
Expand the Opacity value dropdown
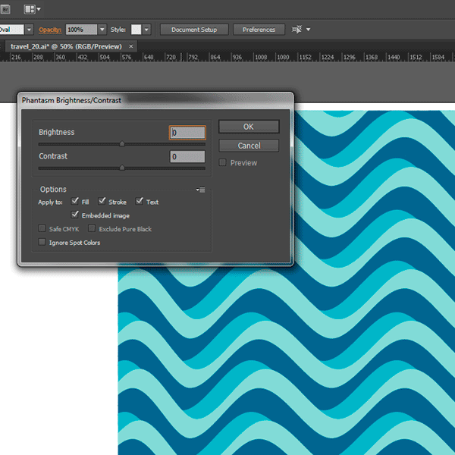click(x=102, y=30)
